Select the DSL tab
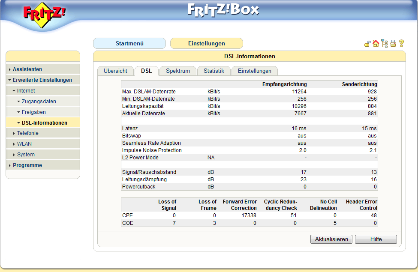The height and width of the screenshot is (272, 418). click(x=147, y=71)
